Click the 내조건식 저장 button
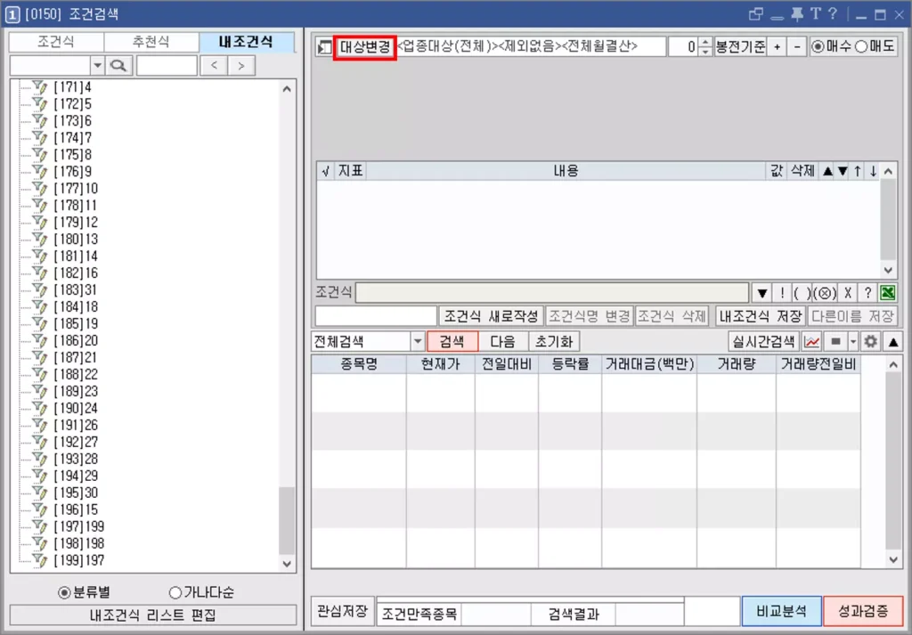Screen dimensions: 912x635 [761, 316]
